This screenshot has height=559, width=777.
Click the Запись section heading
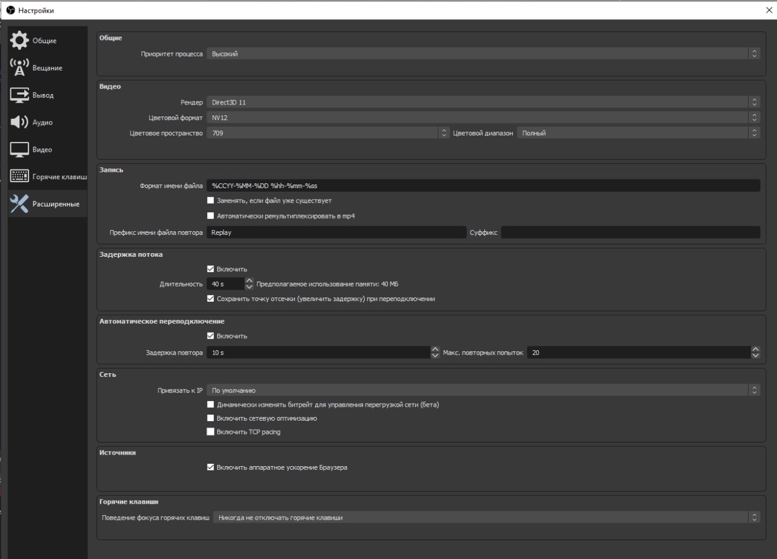click(111, 170)
